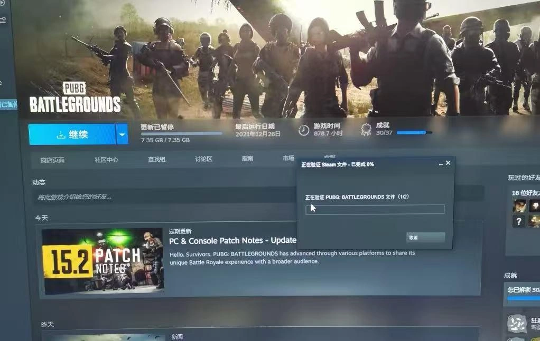Image resolution: width=540 pixels, height=341 pixels.
Task: Click the clock icon next to 游戏时间
Action: point(304,130)
